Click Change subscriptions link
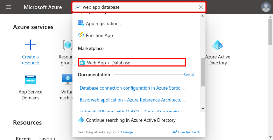This screenshot has height=140, width=273. pyautogui.click(x=127, y=132)
